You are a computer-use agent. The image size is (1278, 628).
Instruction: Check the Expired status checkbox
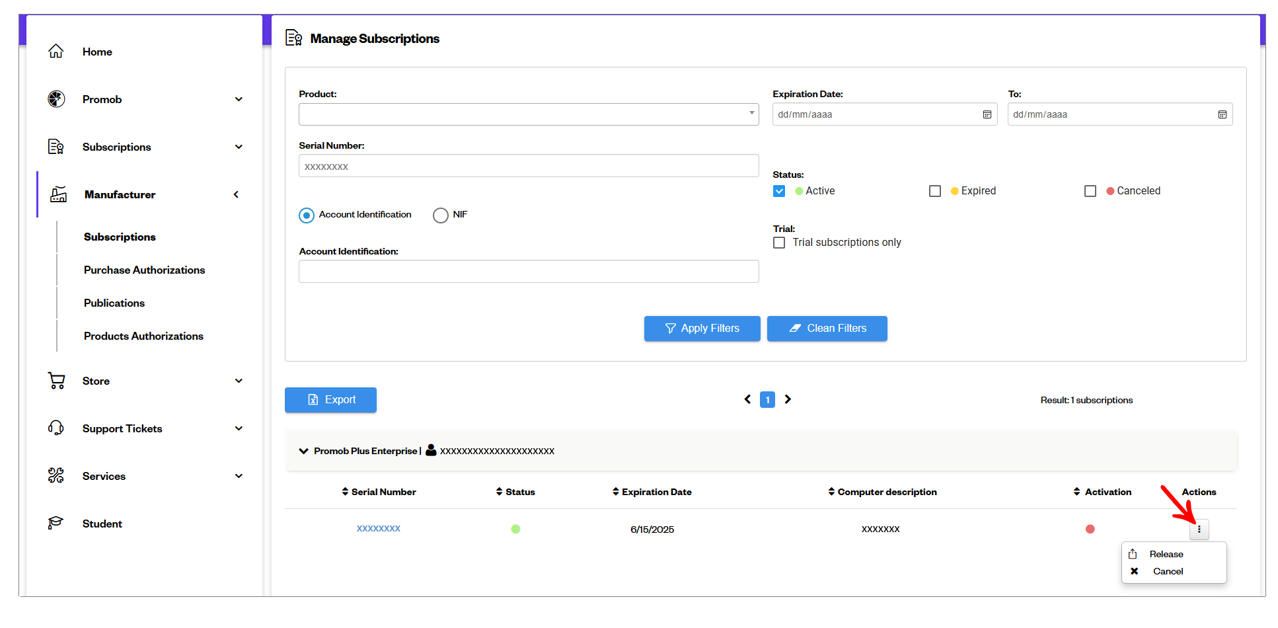(x=935, y=191)
